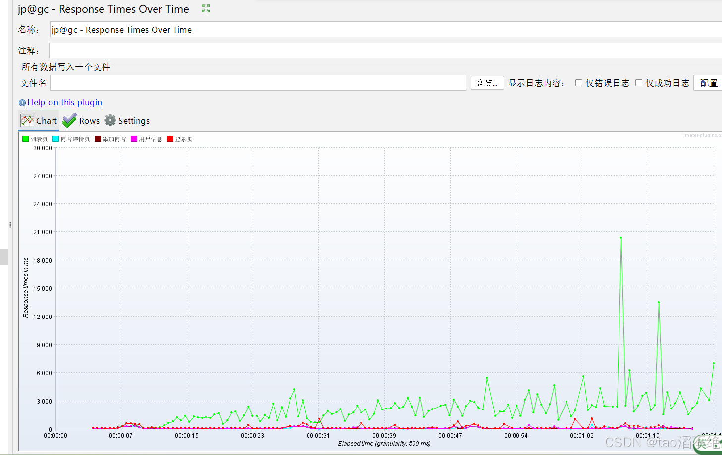The image size is (722, 455).
Task: Click the 'Elapsed time (granularity: 500 ms)' caption
Action: pyautogui.click(x=384, y=444)
